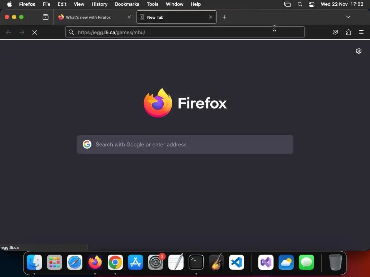Click search magnifier in URL bar
370x277 pixels.
(x=71, y=32)
